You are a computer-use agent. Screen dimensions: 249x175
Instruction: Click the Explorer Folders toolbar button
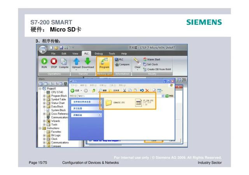point(114,91)
